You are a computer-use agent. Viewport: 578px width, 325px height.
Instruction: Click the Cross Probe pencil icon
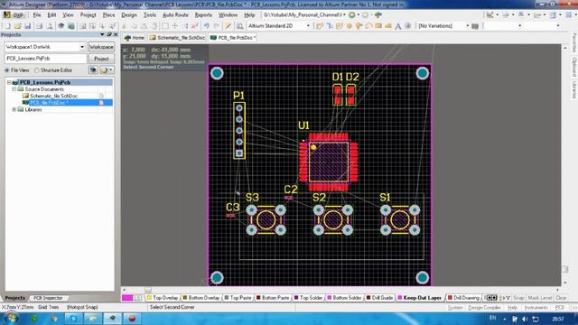coord(228,26)
